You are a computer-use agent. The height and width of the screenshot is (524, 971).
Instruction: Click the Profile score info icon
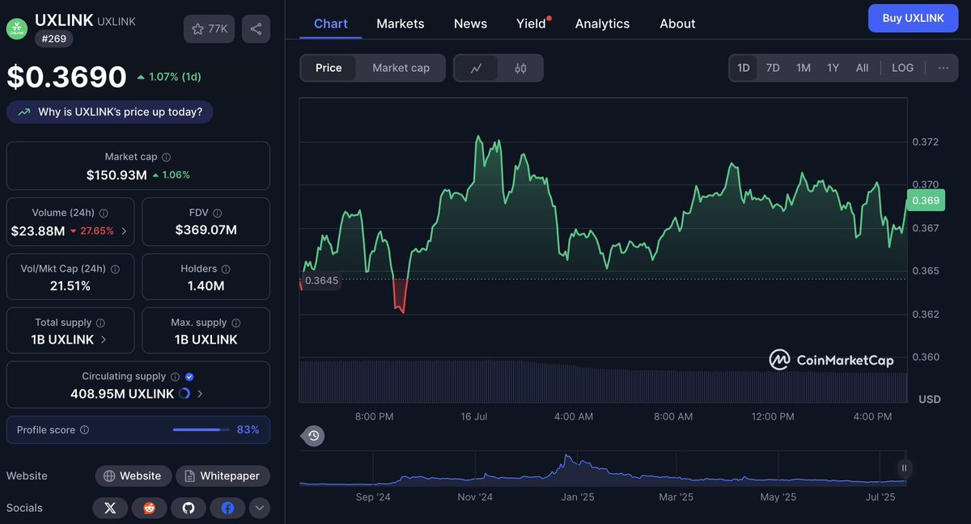coord(85,430)
